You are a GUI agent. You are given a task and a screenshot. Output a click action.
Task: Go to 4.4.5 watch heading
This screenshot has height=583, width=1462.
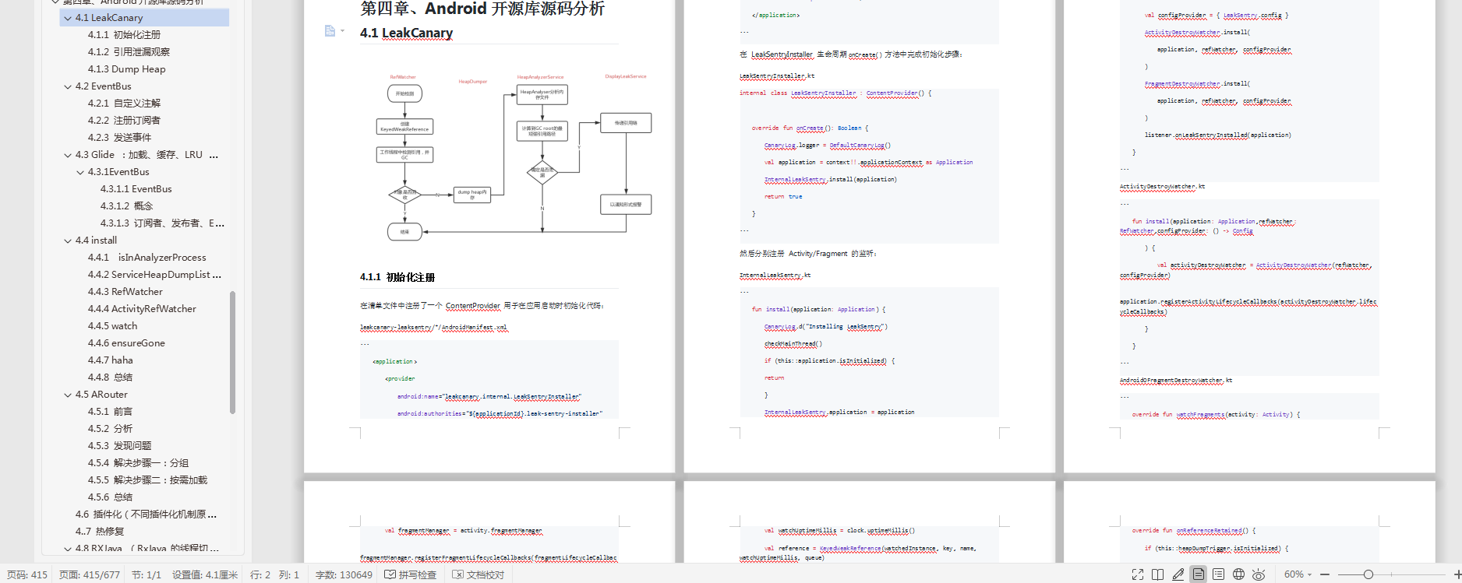coord(112,325)
